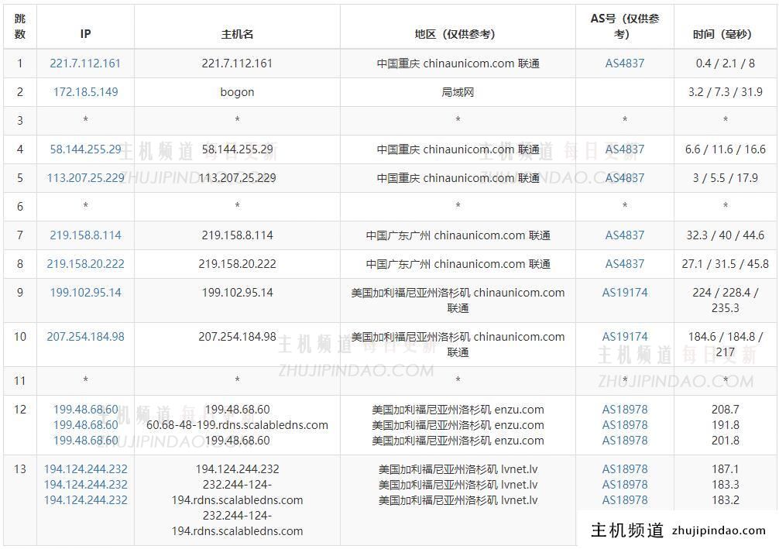Select time value '6.6 / 11.6 / 16.6'

point(725,149)
